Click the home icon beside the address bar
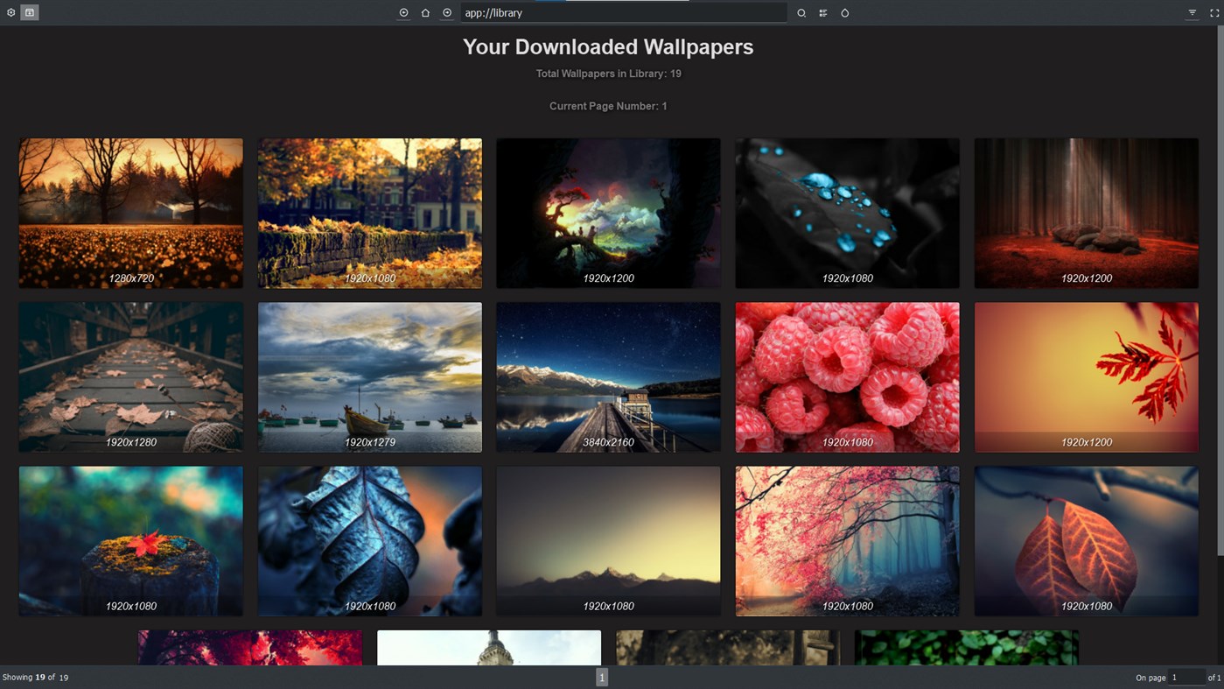Screen dimensions: 1224x689 click(424, 12)
